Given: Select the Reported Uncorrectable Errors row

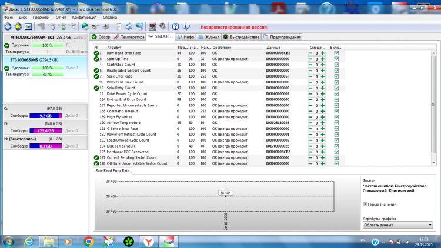Looking at the screenshot, I should pos(219,105).
